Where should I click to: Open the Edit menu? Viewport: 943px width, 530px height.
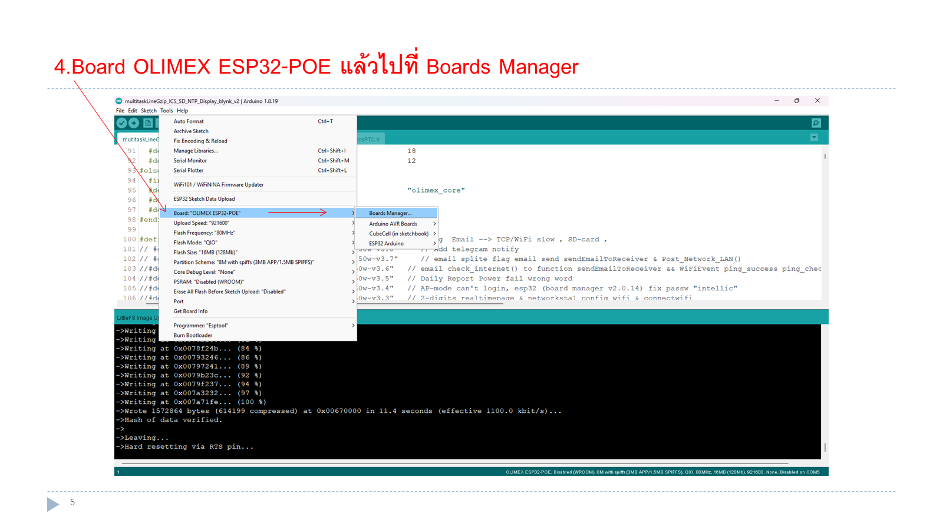133,111
